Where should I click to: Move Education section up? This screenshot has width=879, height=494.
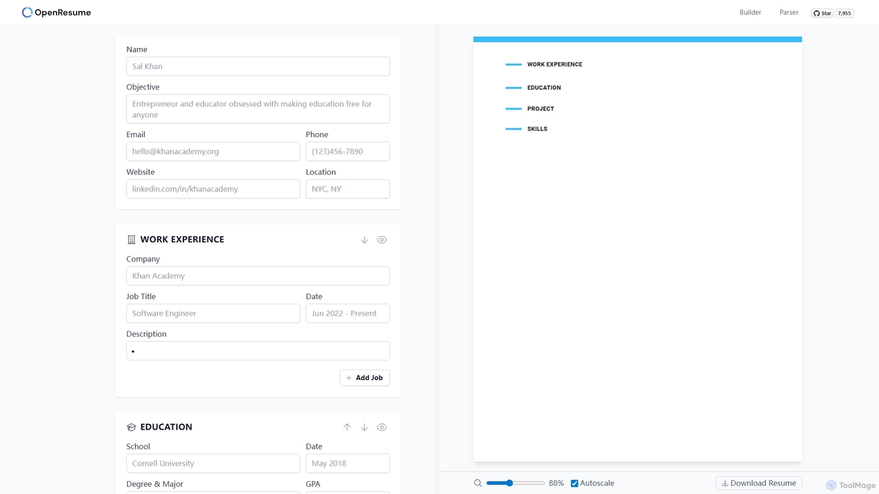point(347,427)
